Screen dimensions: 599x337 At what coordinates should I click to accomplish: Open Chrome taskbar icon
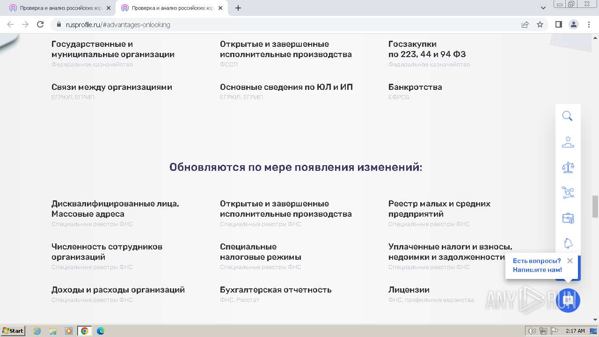[85, 331]
